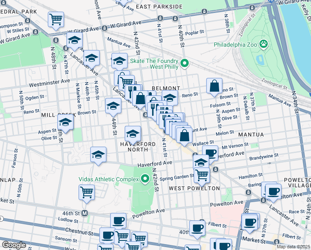Select the grocery cart marker near Westminster Ave and Lancaster
311x250 pixels.
pyautogui.click(x=127, y=82)
